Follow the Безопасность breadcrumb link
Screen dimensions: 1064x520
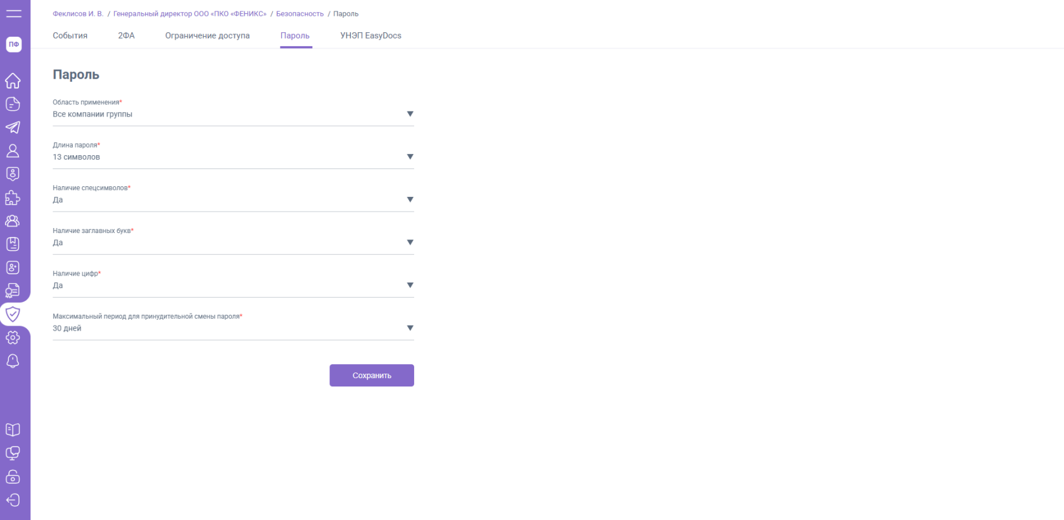pos(300,14)
